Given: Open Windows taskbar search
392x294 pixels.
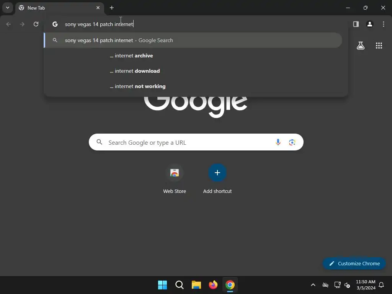Looking at the screenshot, I should (180, 285).
